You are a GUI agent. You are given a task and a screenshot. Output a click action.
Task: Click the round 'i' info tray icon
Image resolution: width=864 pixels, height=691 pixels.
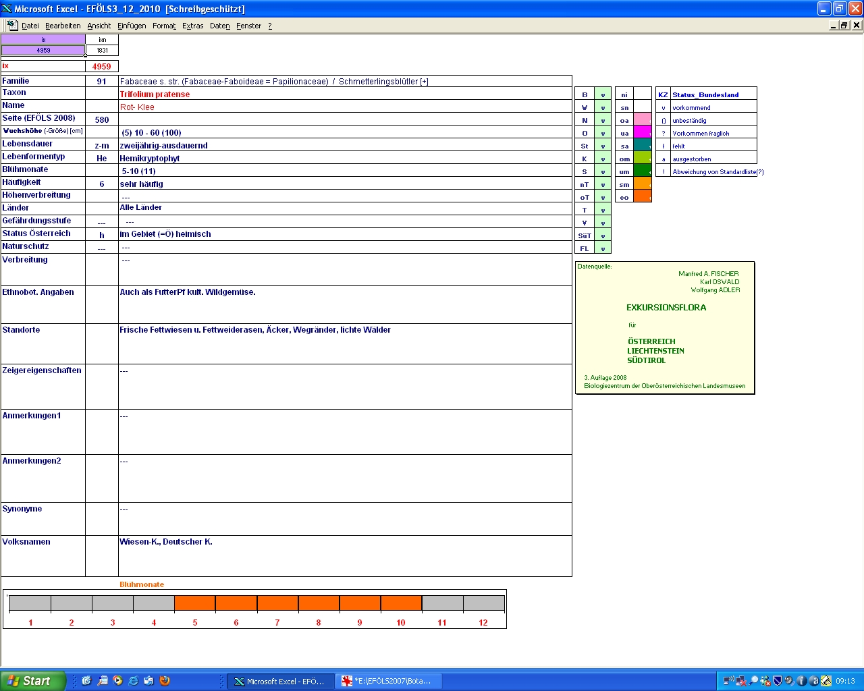(x=801, y=681)
